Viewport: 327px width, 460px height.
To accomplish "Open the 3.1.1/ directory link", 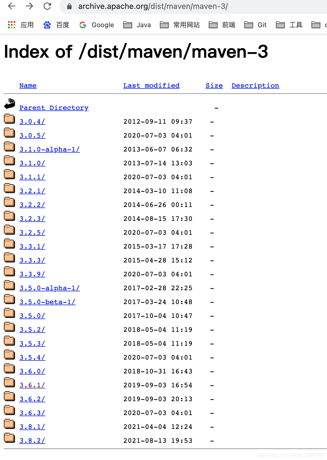I will click(32, 177).
